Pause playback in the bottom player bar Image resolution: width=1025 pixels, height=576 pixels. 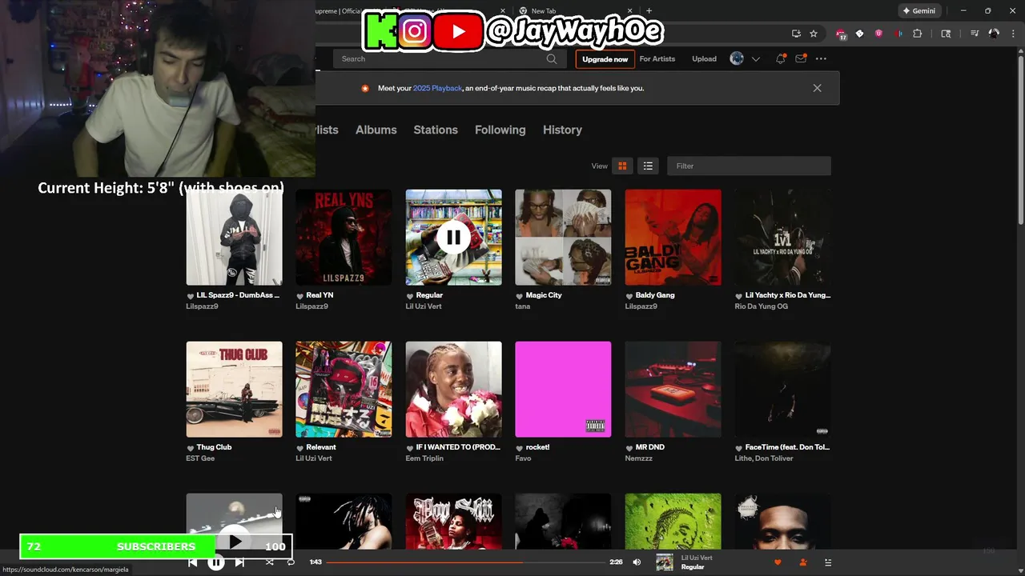click(x=216, y=562)
